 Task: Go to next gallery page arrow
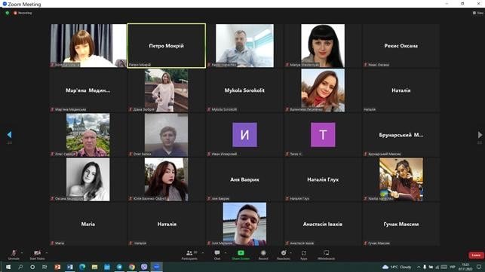click(480, 135)
